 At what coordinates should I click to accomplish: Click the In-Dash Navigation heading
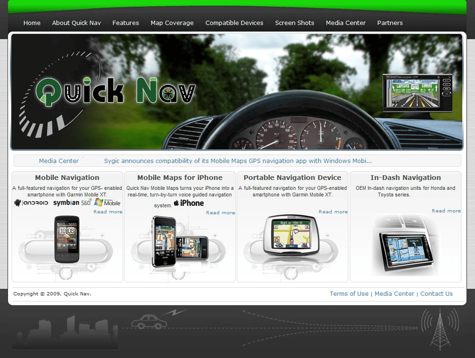click(406, 178)
